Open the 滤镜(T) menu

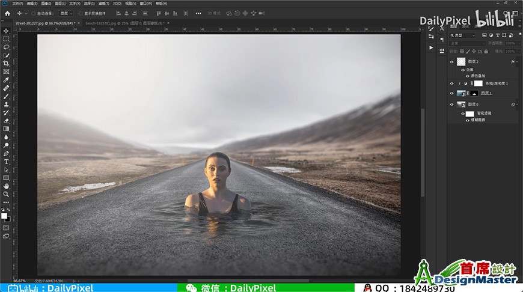(x=104, y=4)
